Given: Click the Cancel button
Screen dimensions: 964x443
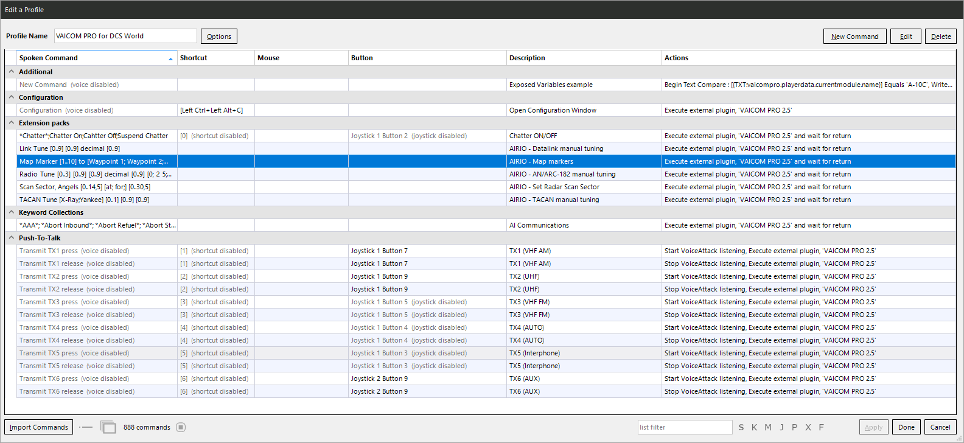Looking at the screenshot, I should [x=940, y=427].
